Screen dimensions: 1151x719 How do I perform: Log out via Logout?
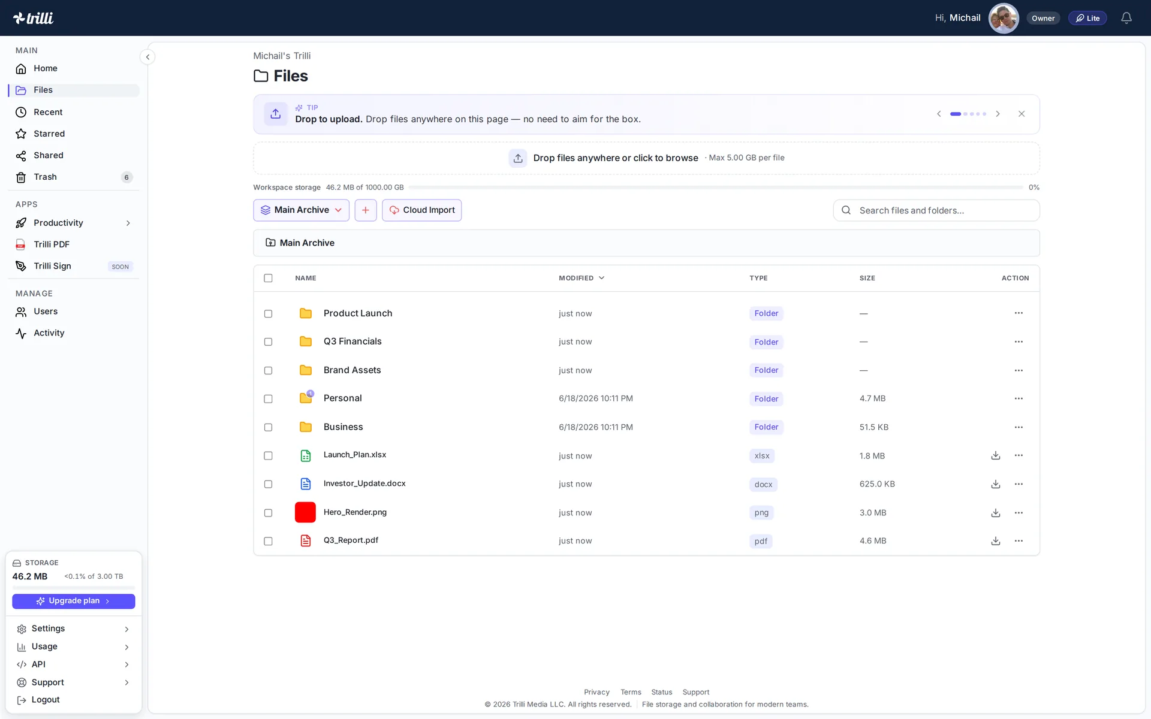74,700
